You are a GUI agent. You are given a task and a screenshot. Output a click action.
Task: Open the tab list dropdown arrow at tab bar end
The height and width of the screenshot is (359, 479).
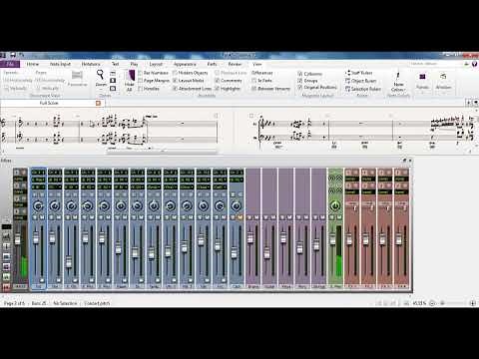476,103
